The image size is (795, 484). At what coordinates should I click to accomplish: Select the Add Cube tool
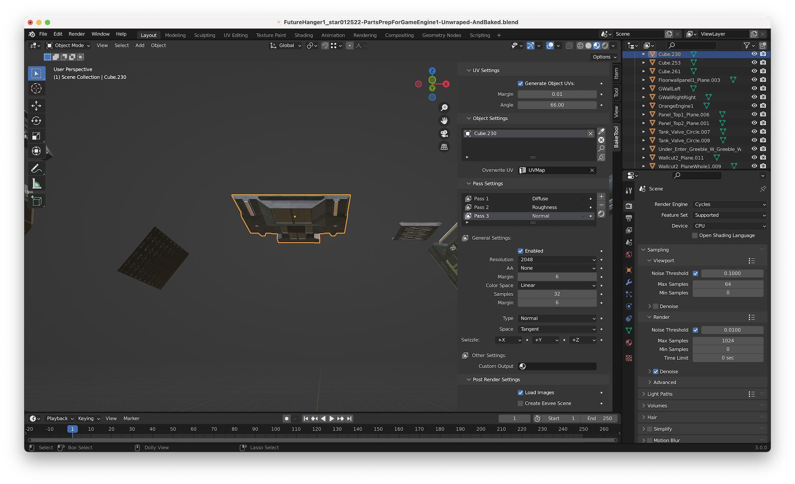[37, 201]
